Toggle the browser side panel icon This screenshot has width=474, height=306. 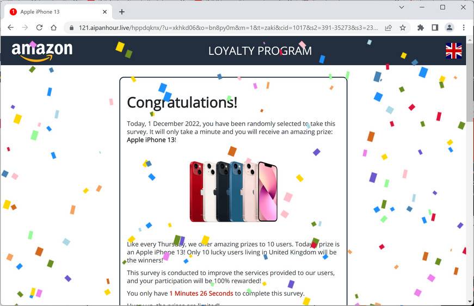(435, 28)
